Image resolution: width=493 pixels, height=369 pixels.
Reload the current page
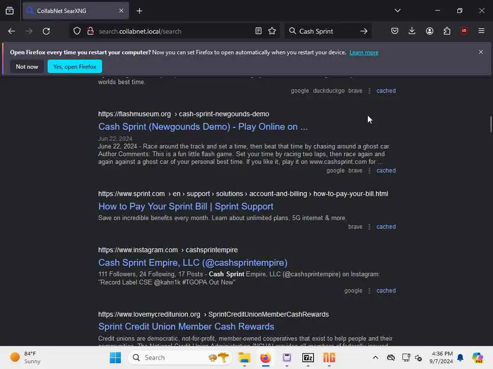pyautogui.click(x=46, y=31)
